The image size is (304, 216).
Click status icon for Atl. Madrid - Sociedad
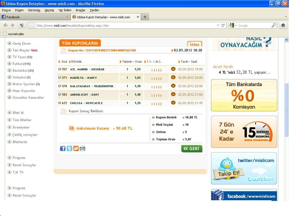[x=173, y=69]
